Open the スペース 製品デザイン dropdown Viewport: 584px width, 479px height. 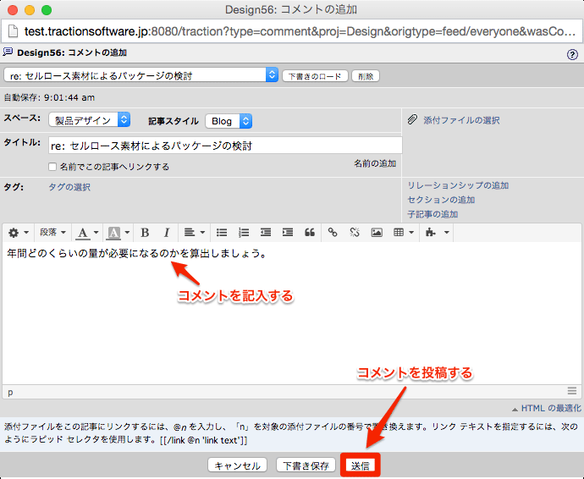pyautogui.click(x=90, y=120)
